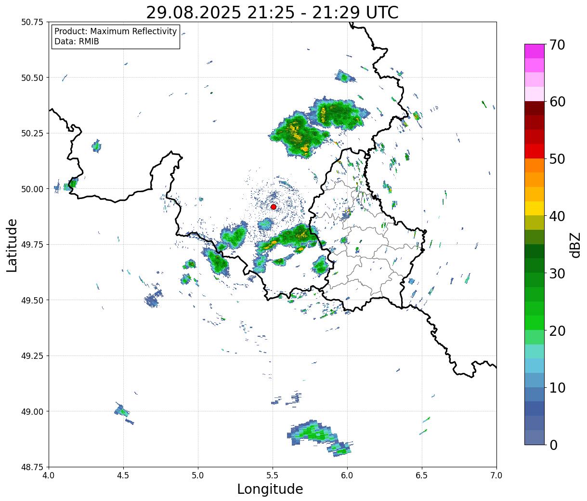587x501 pixels.
Task: Click the colorbar tick label 10
Action: coord(557,388)
